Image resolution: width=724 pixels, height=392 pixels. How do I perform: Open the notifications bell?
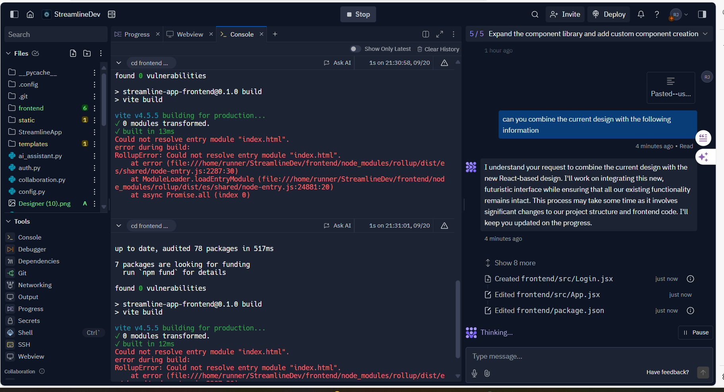pyautogui.click(x=641, y=14)
